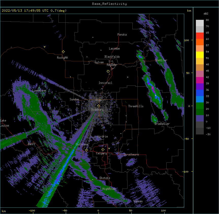Click the RockyMH label
This screenshot has width=219, height=214.
pos(62,58)
